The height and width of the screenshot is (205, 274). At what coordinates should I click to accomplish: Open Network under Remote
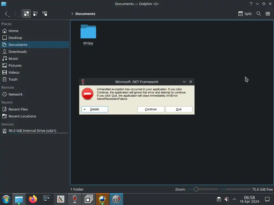click(35, 94)
